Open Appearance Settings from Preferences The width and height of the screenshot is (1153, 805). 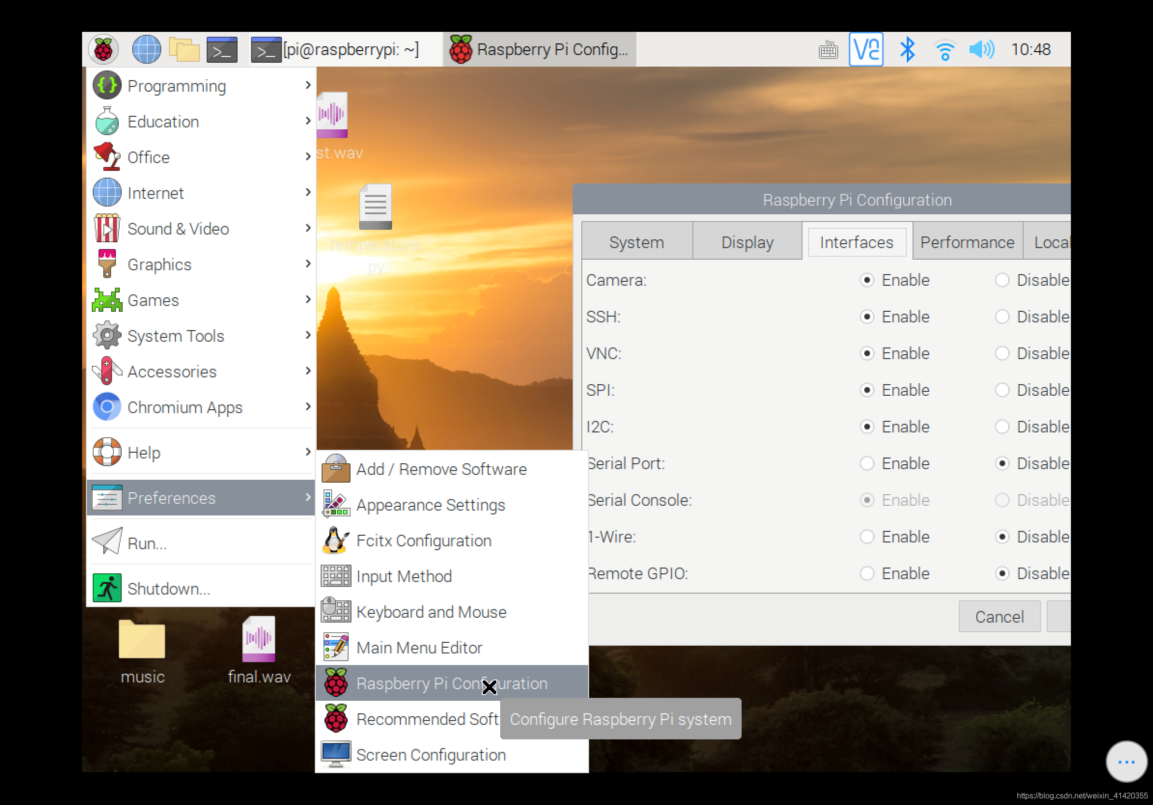(452, 504)
